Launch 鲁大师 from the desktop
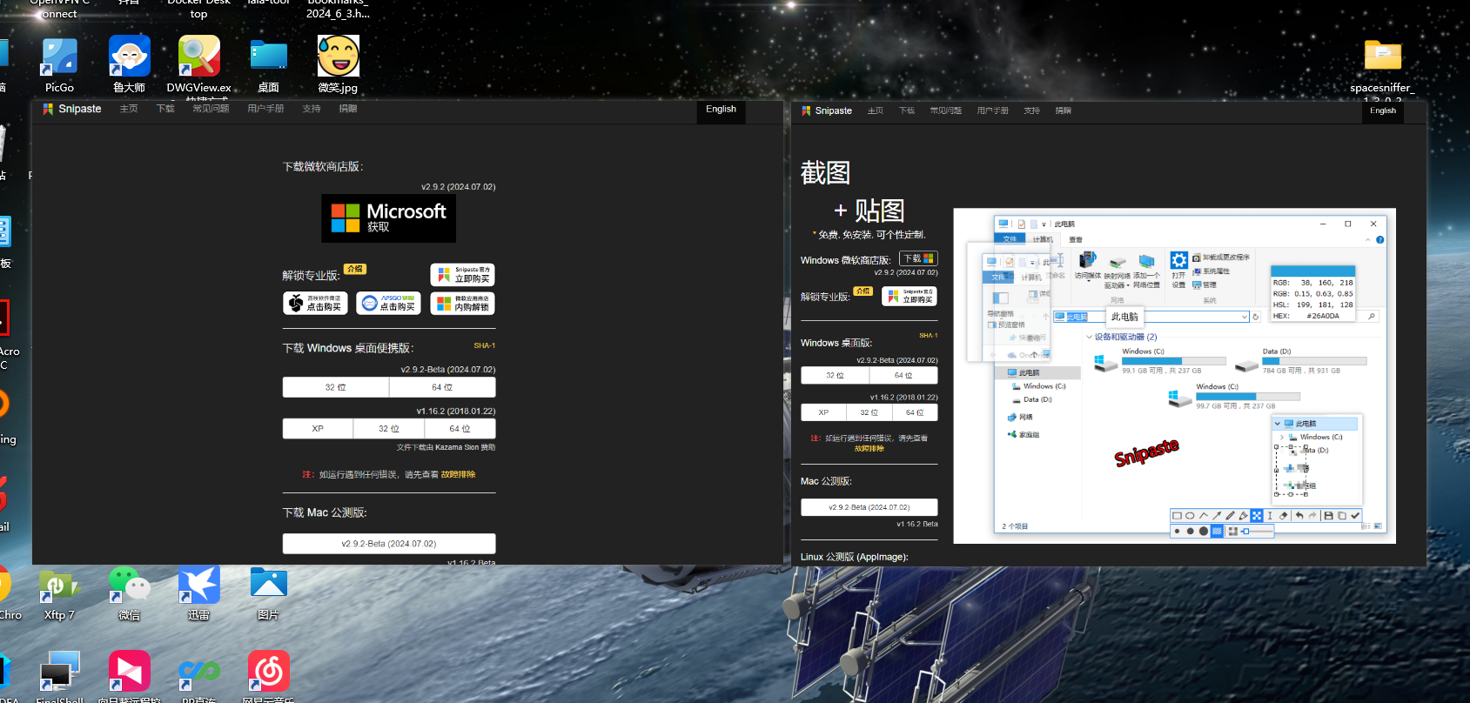This screenshot has width=1470, height=703. coord(129,57)
